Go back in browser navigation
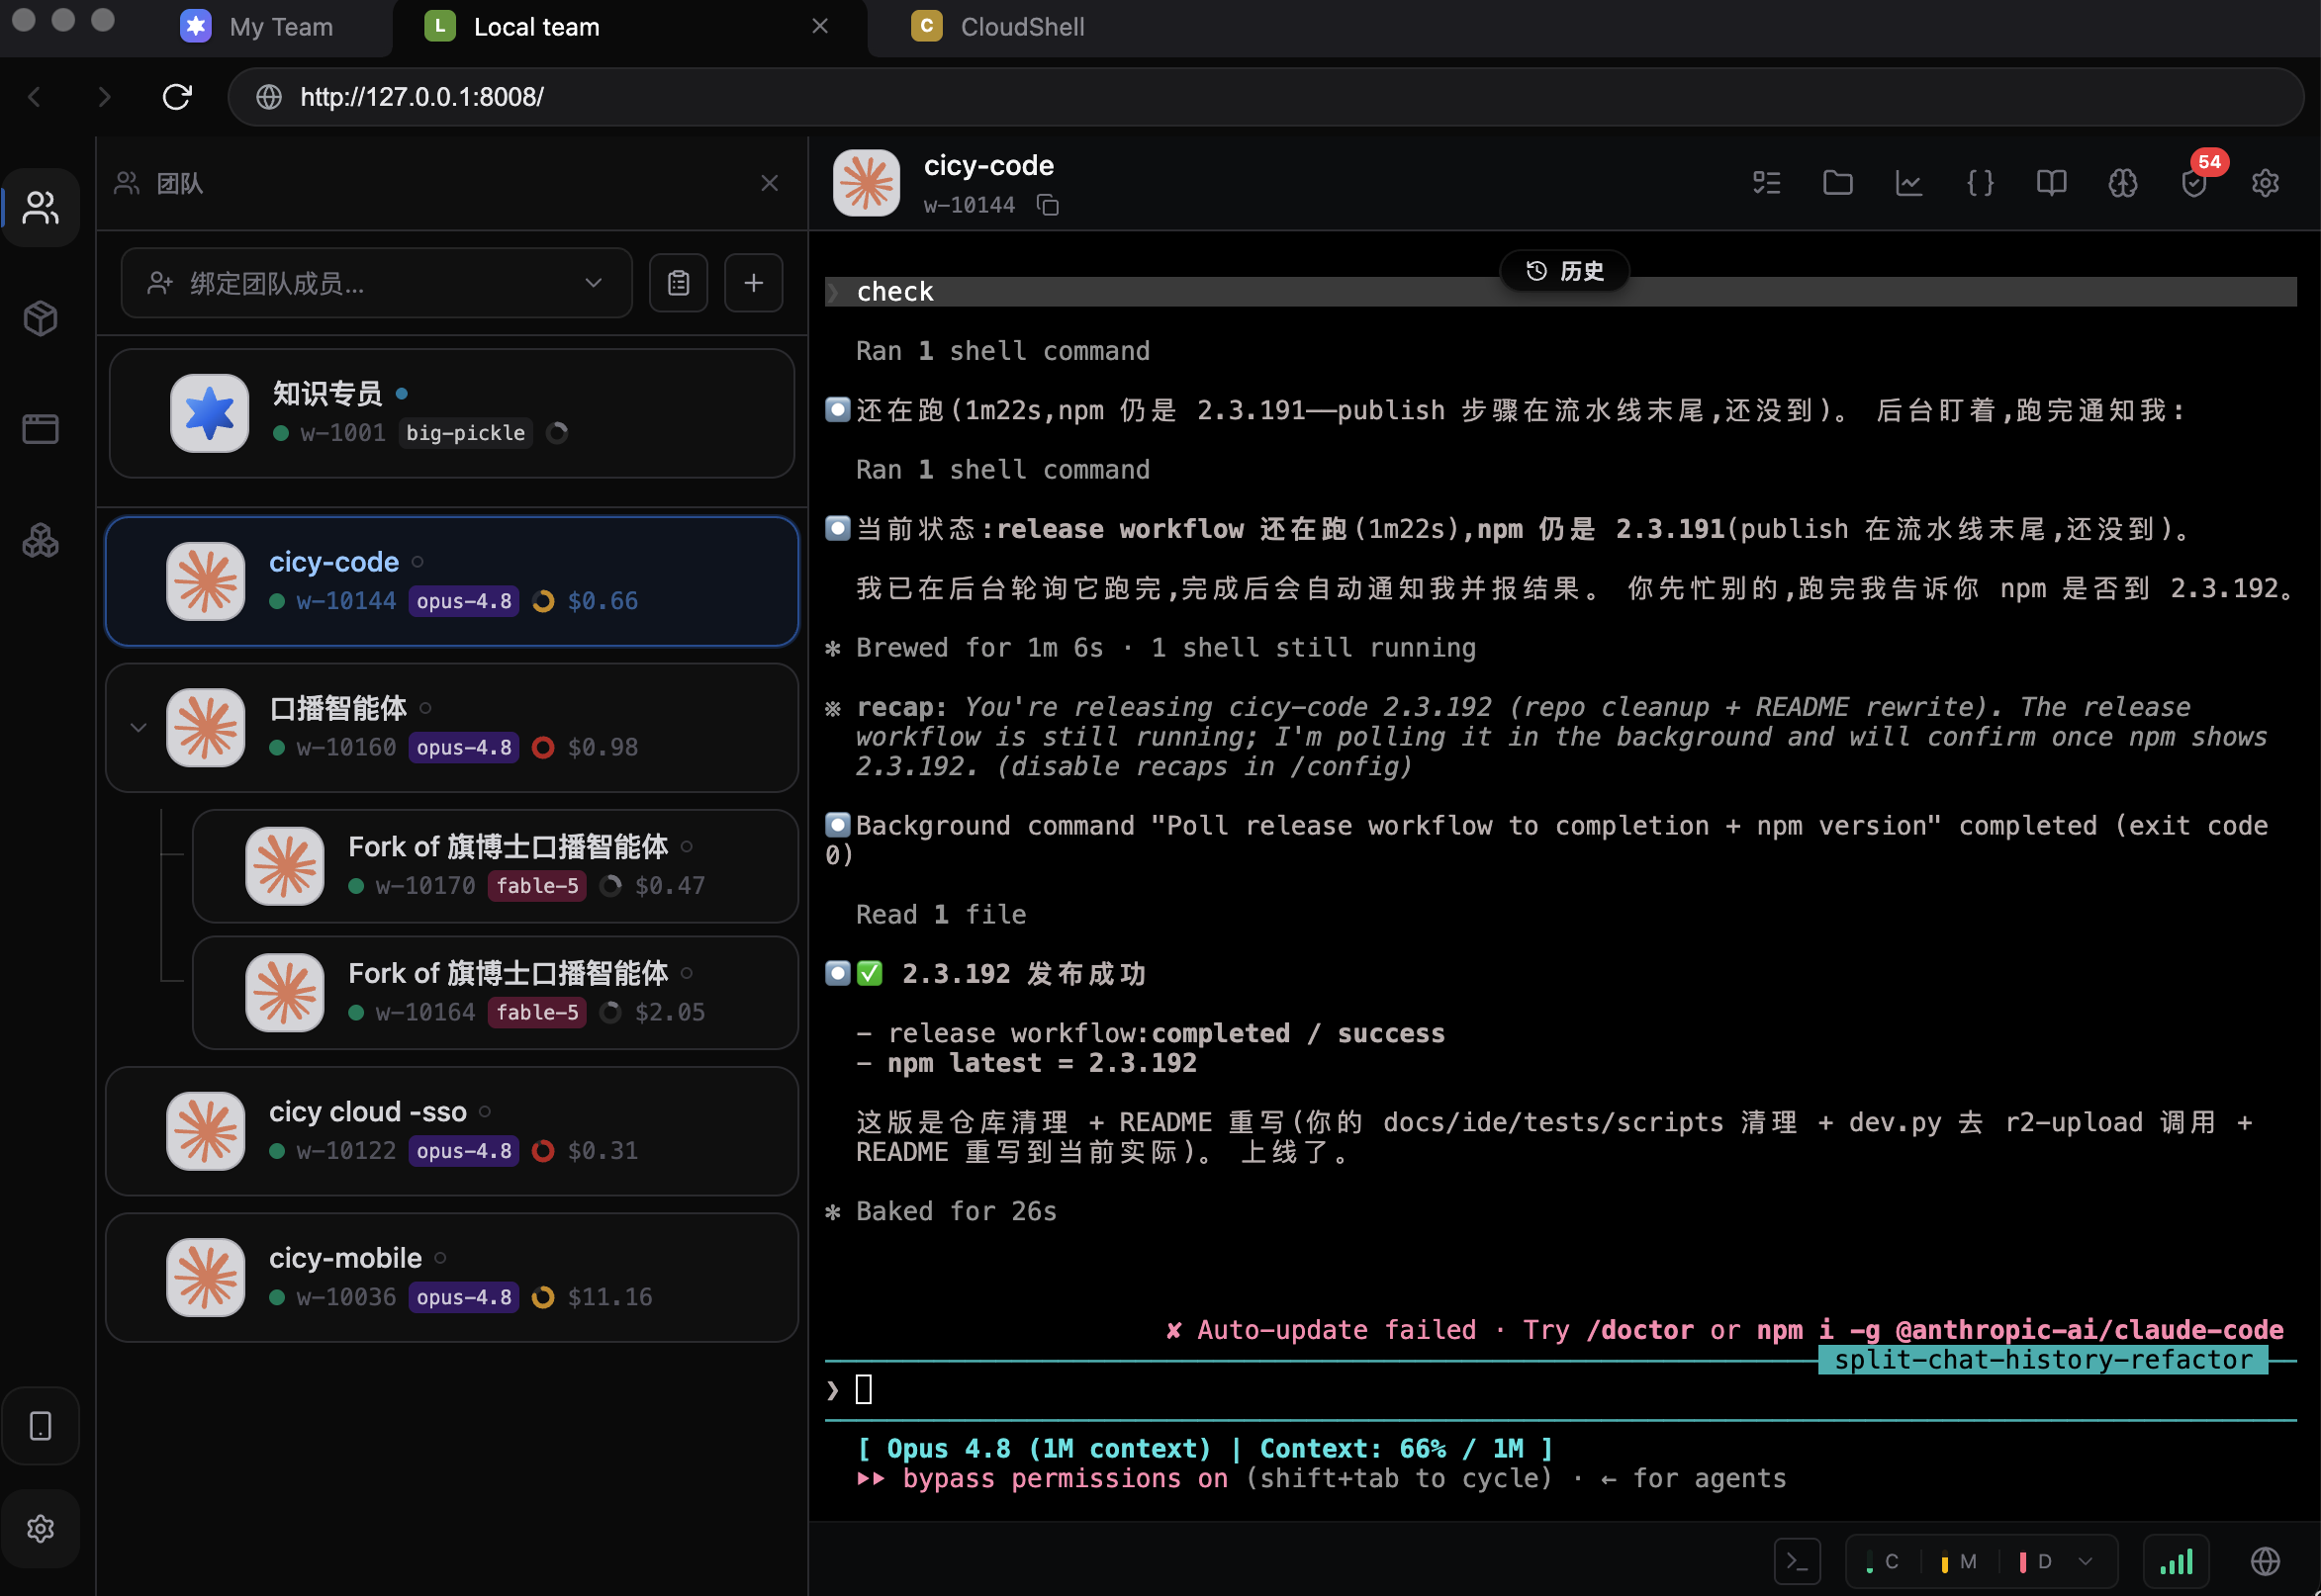The width and height of the screenshot is (2321, 1596). tap(35, 97)
